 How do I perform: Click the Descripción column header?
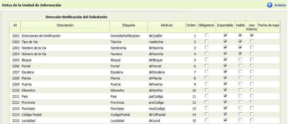point(65,25)
